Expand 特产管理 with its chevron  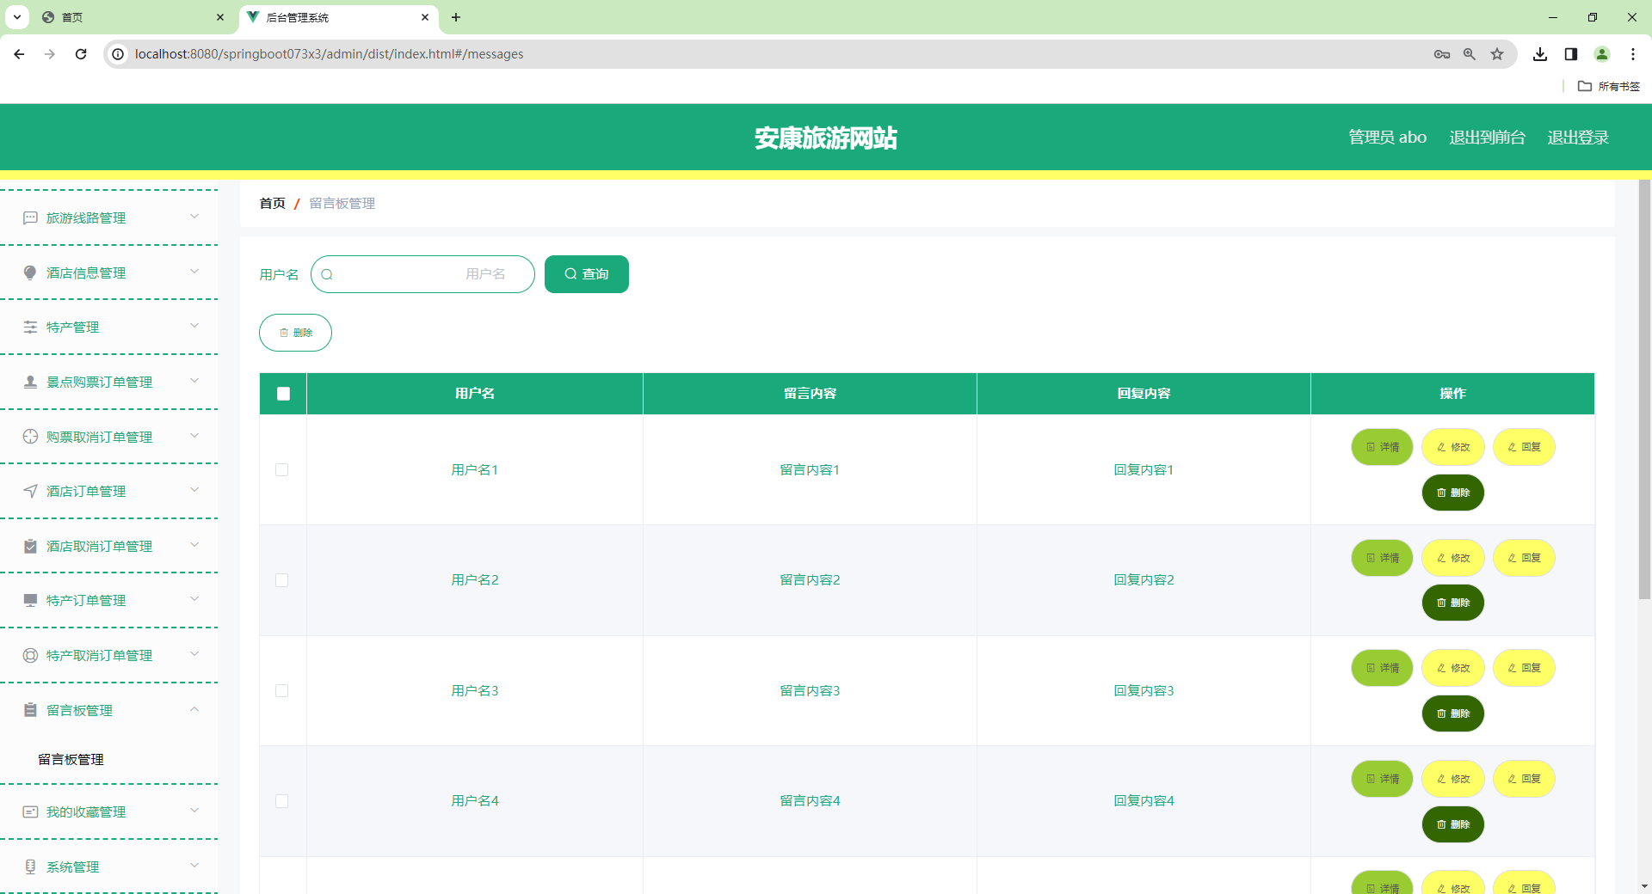194,326
